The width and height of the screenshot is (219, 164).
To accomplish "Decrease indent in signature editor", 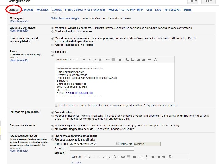I will pyautogui.click(x=138, y=60).
